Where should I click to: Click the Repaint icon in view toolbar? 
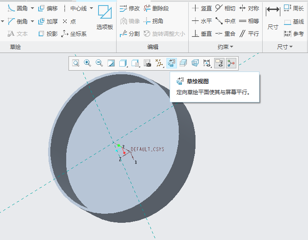[x=111, y=63]
